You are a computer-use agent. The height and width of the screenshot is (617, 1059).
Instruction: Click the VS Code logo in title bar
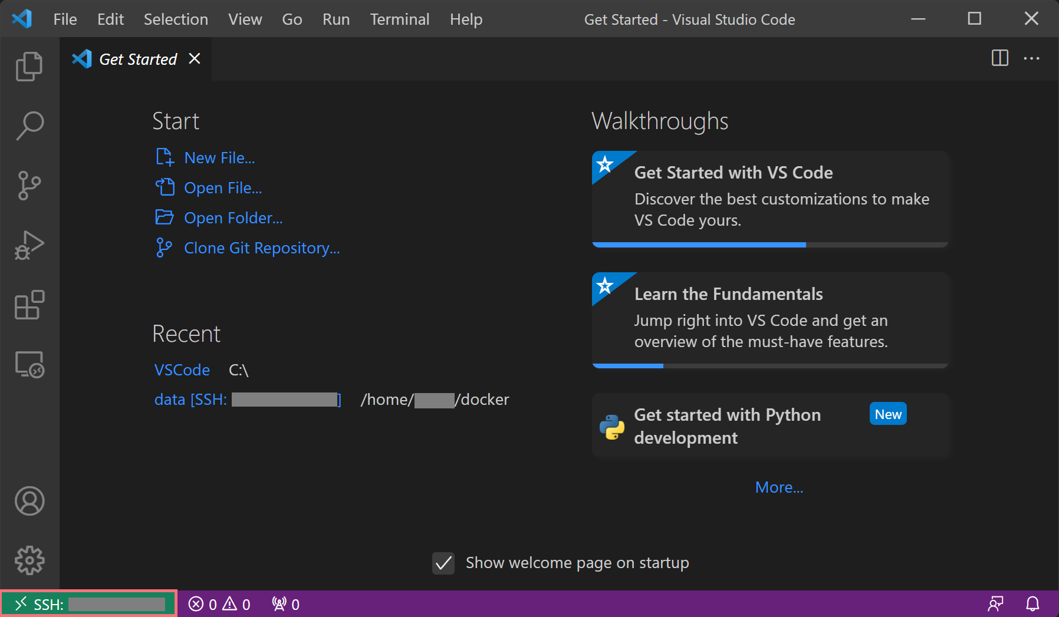point(22,19)
